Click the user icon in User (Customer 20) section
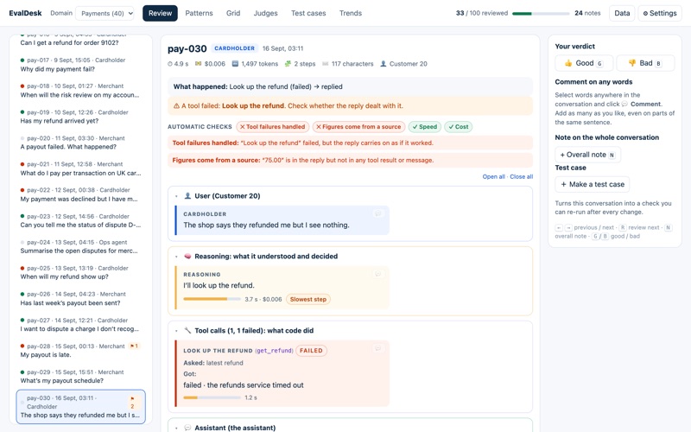This screenshot has height=432, width=691. (x=187, y=196)
